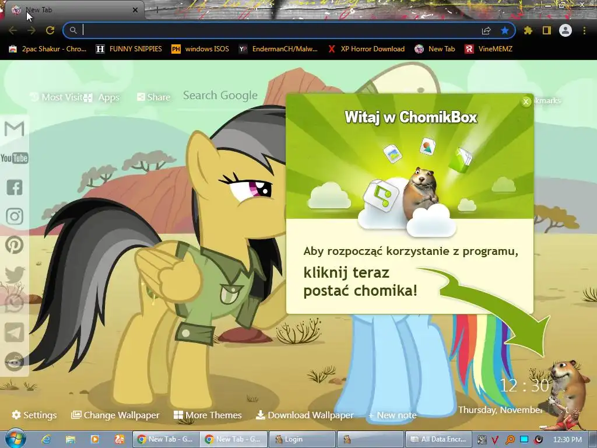Viewport: 597px width, 448px height.
Task: Open the New Tab bookmark
Action: pos(435,49)
